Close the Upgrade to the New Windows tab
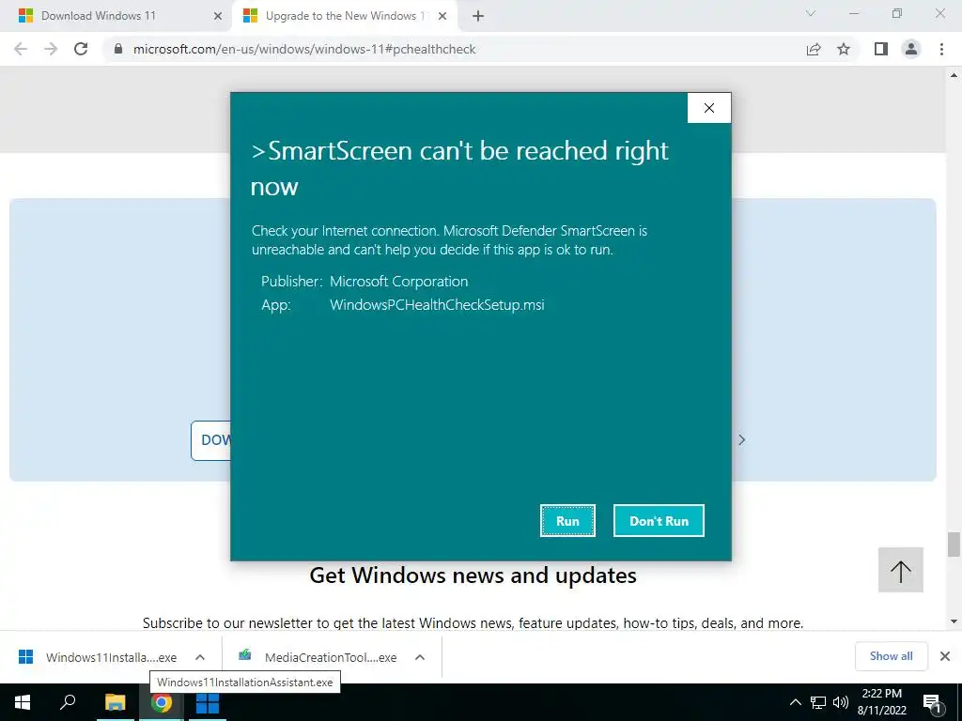 click(x=442, y=17)
